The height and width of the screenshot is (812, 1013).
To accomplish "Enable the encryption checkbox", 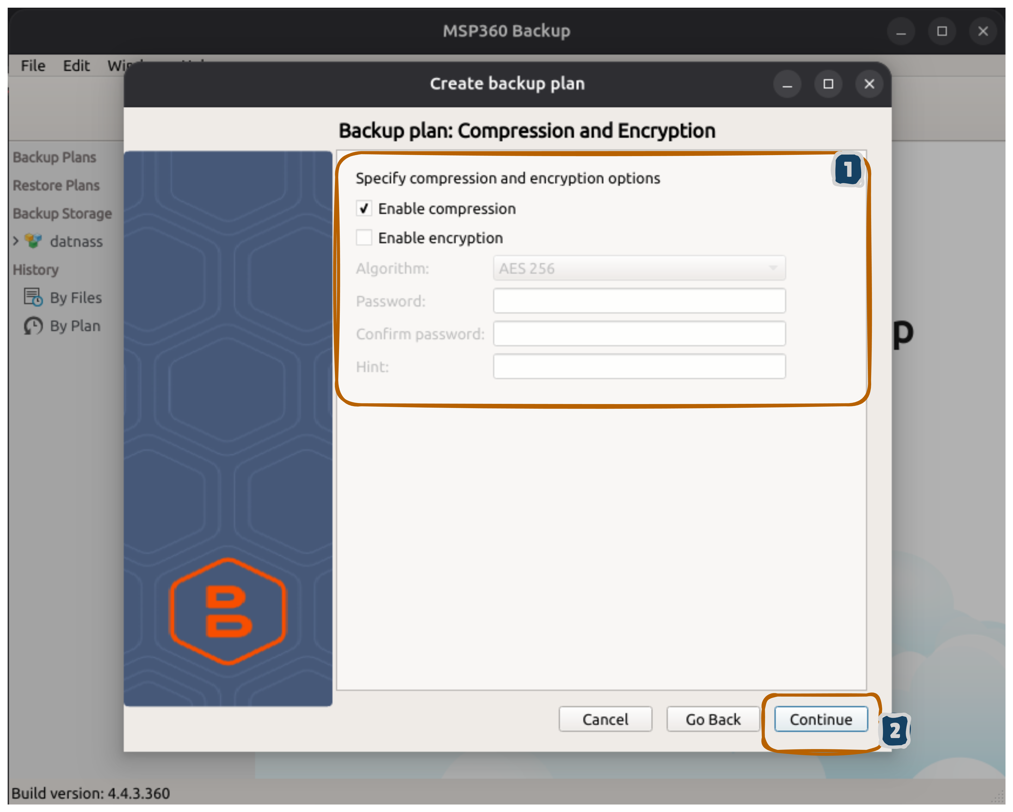I will (x=364, y=238).
